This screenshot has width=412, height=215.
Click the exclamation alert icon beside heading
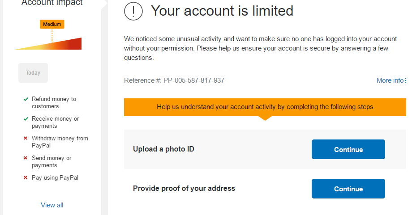coord(133,11)
